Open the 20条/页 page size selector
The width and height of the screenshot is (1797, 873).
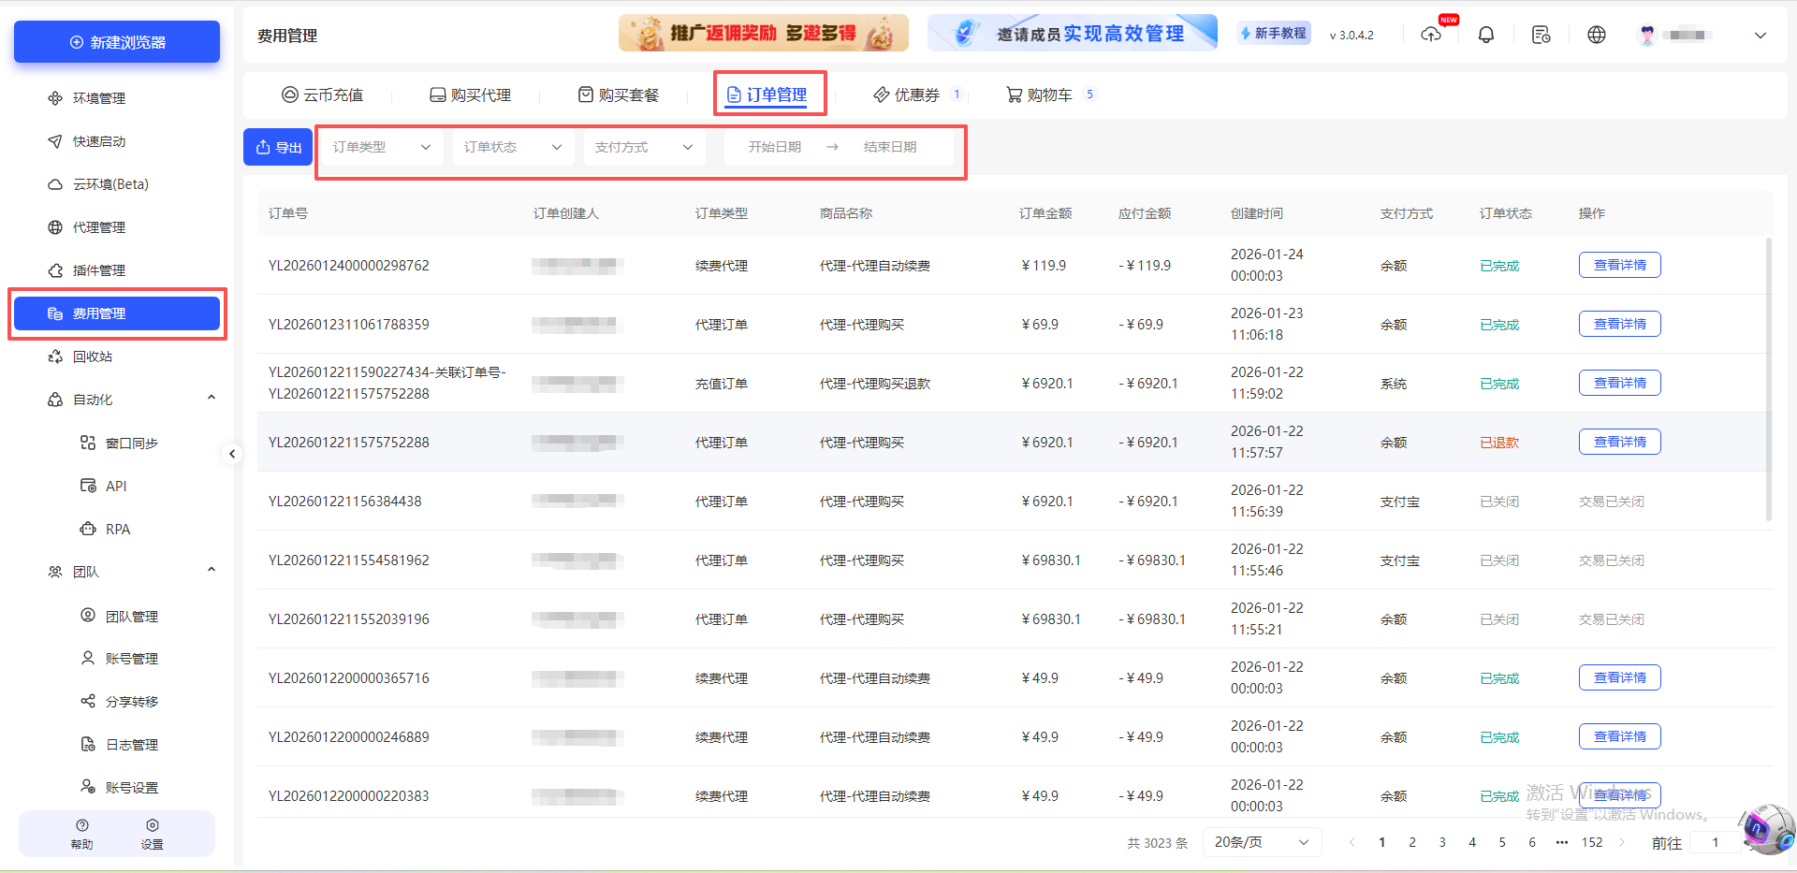click(x=1261, y=842)
